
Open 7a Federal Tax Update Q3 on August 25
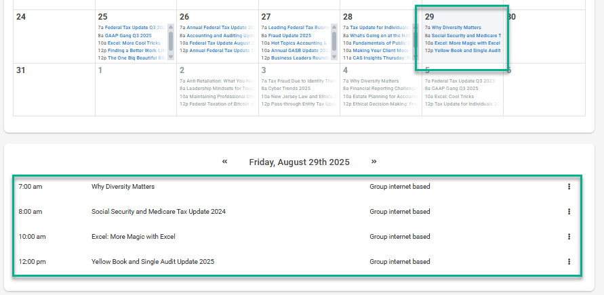click(x=131, y=28)
